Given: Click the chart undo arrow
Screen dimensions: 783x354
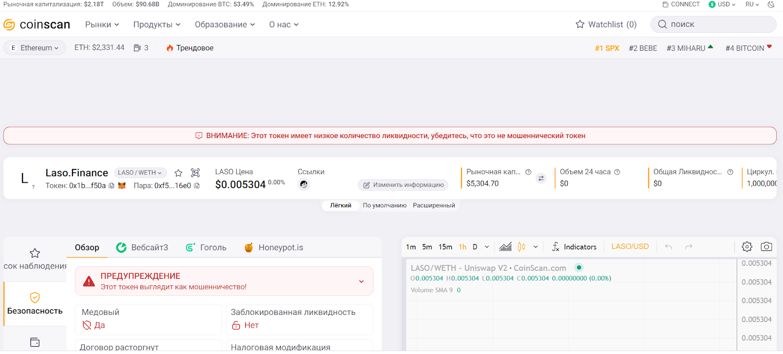Looking at the screenshot, I should [668, 247].
